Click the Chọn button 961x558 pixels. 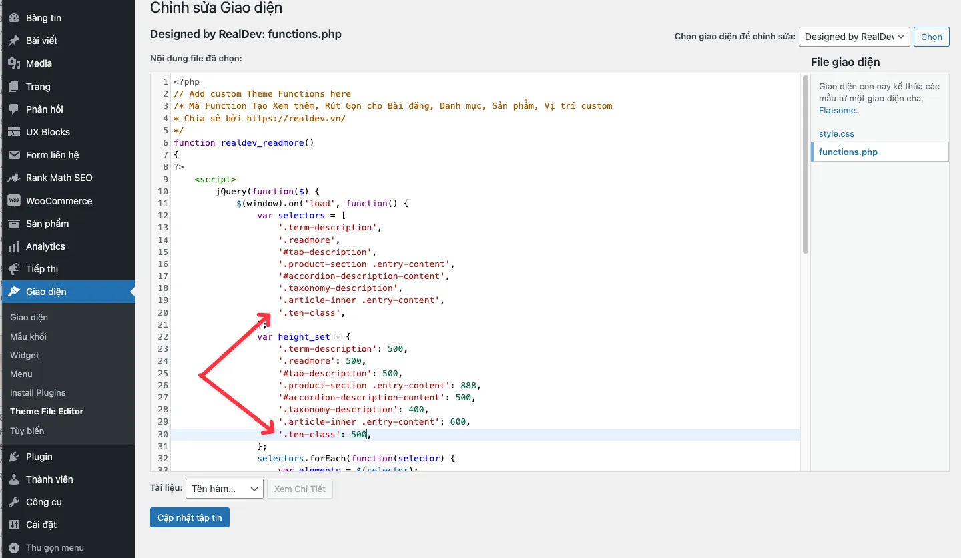(932, 37)
